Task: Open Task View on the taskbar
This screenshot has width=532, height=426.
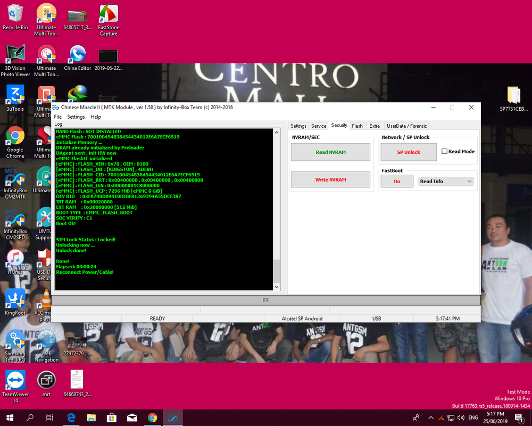Action: 50,418
